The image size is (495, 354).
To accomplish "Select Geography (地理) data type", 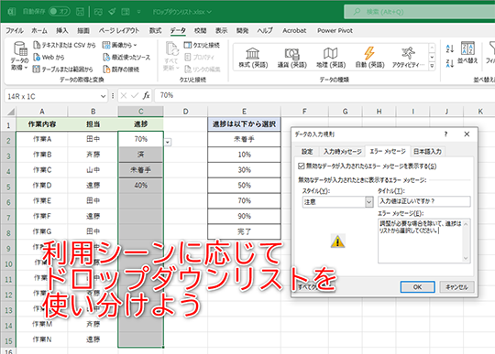I will [x=331, y=58].
